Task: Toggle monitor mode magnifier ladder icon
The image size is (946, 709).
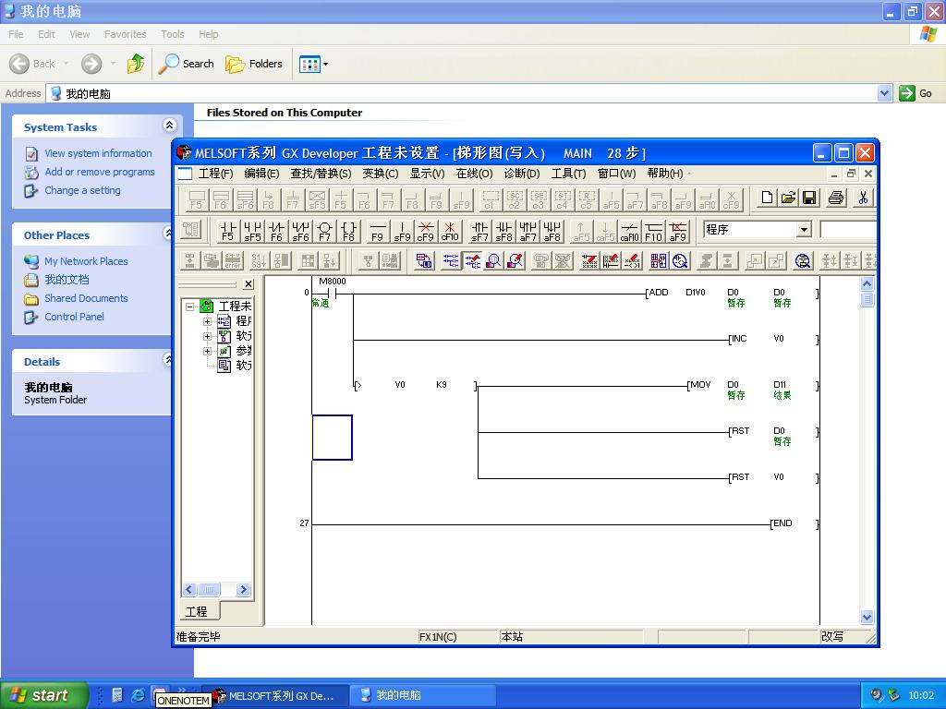Action: tap(494, 261)
